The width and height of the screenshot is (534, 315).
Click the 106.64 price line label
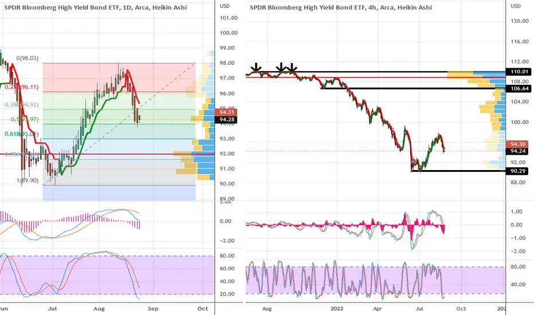point(519,89)
